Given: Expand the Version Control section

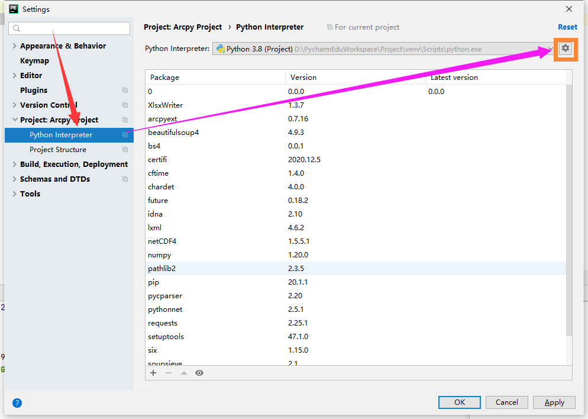Looking at the screenshot, I should (x=15, y=105).
